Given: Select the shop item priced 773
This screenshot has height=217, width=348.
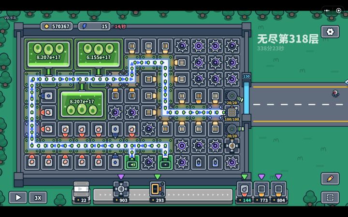Looking at the screenshot, I should point(261,192).
